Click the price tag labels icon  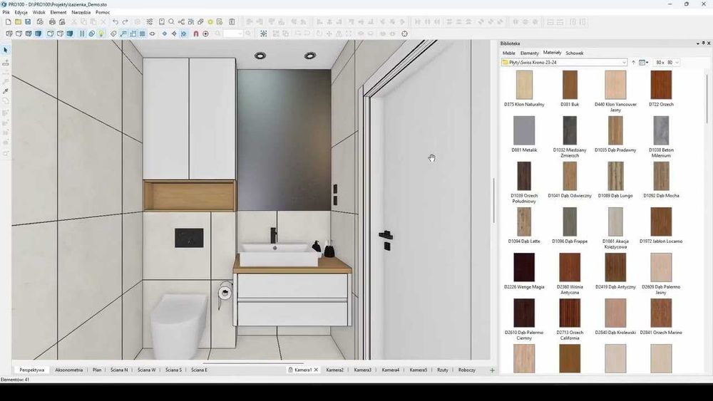tap(113, 33)
